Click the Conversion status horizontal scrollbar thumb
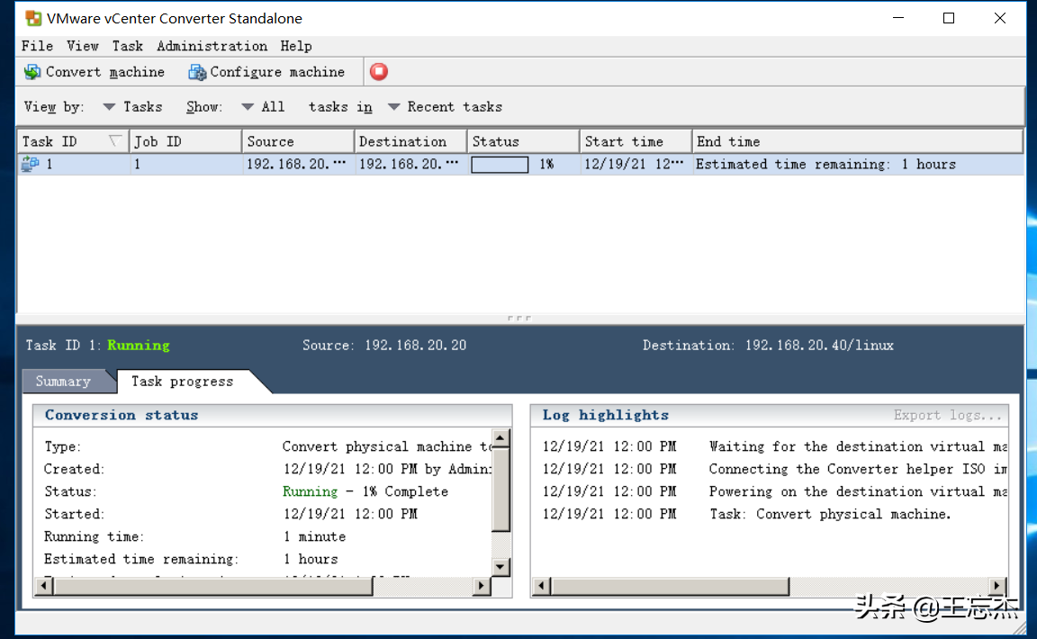 tap(213, 585)
